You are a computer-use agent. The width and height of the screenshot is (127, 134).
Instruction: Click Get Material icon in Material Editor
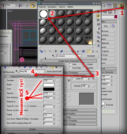[x=41, y=51]
